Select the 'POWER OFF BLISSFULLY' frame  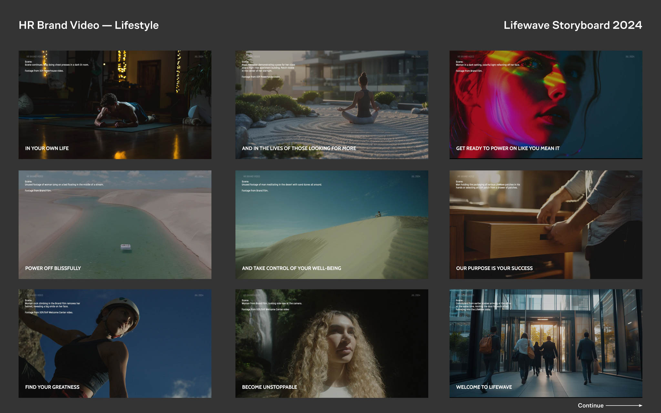[115, 225]
